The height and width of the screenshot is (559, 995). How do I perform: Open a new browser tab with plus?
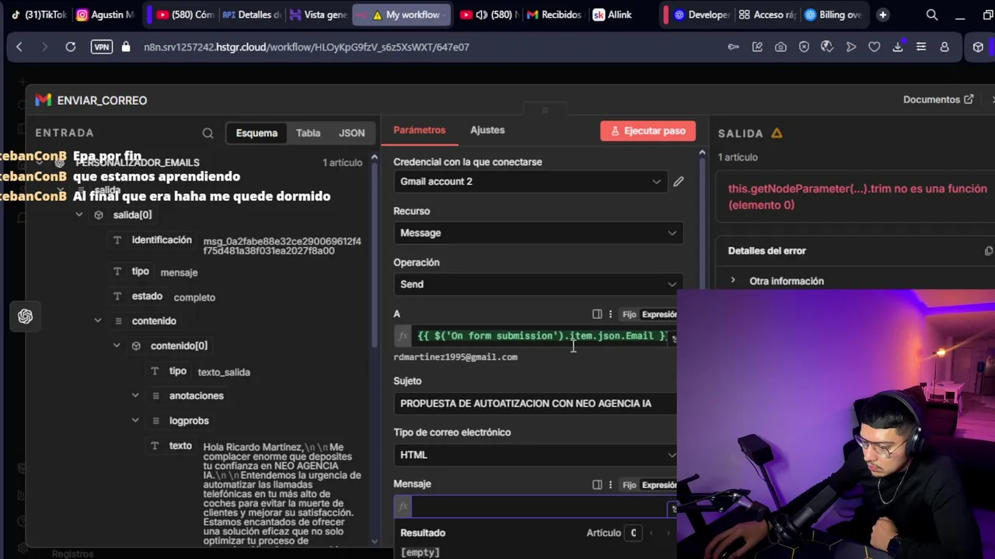pyautogui.click(x=882, y=14)
